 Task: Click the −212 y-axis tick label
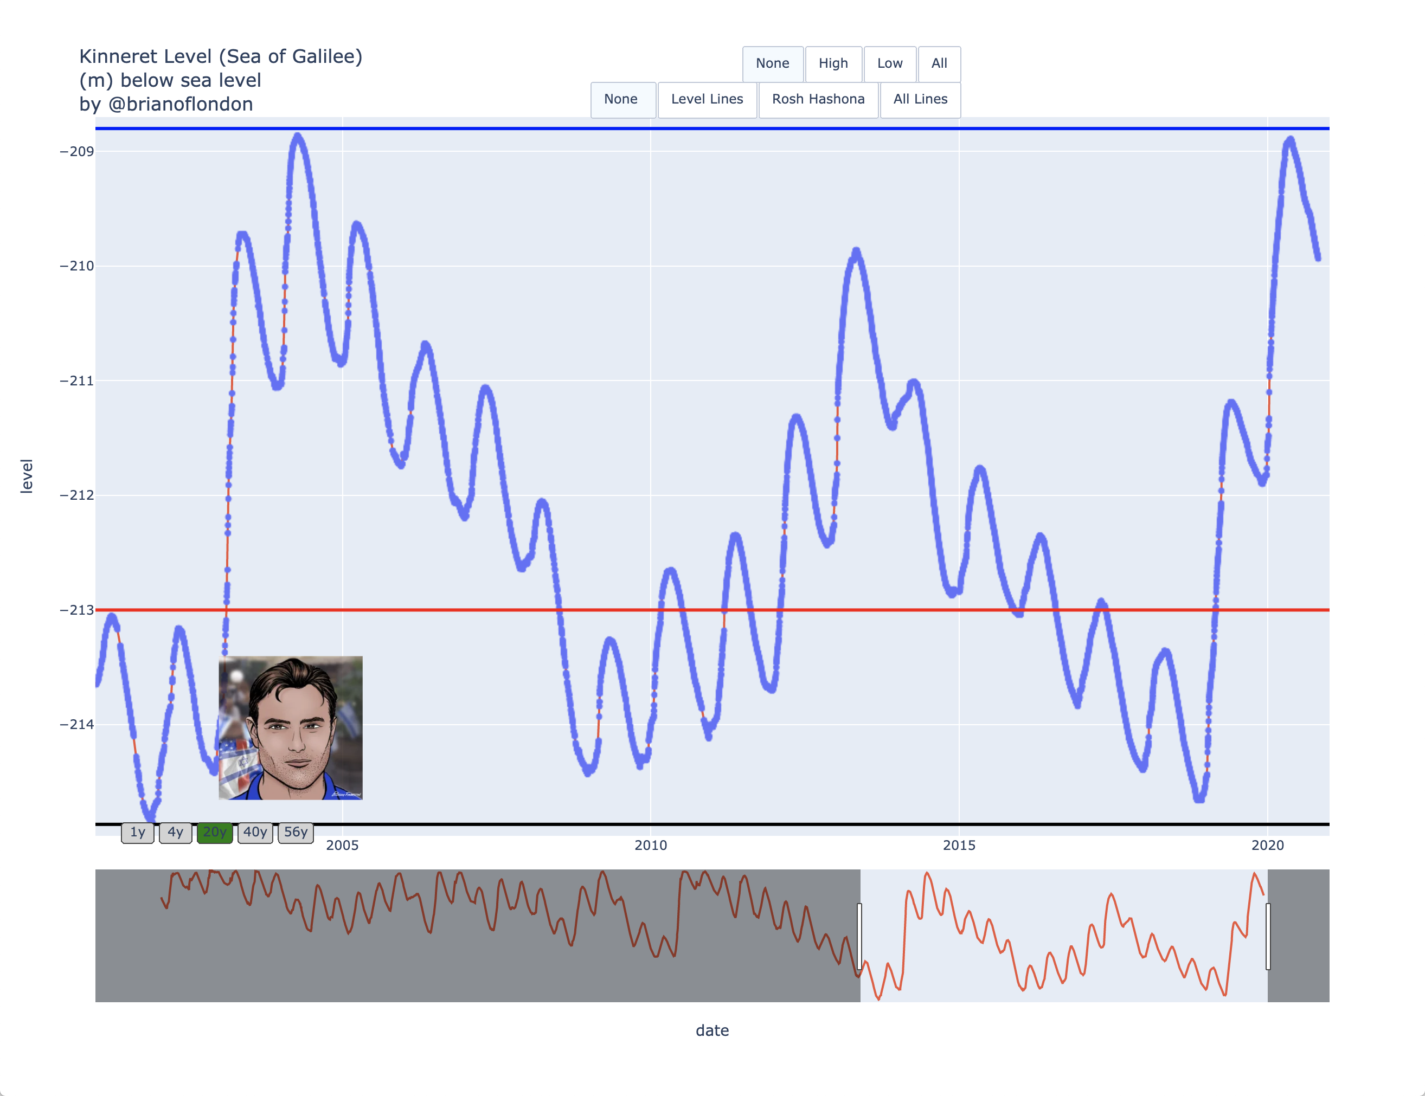pos(76,495)
